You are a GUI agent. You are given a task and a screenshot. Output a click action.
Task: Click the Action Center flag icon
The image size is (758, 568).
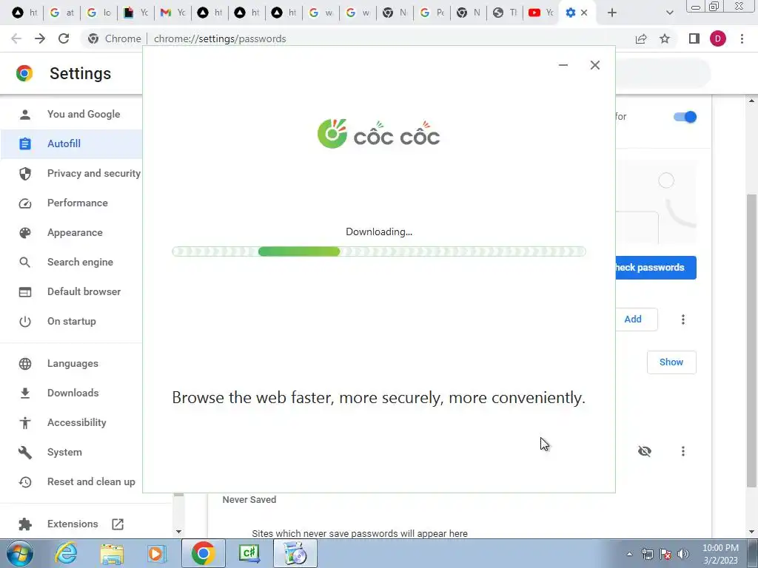(665, 554)
